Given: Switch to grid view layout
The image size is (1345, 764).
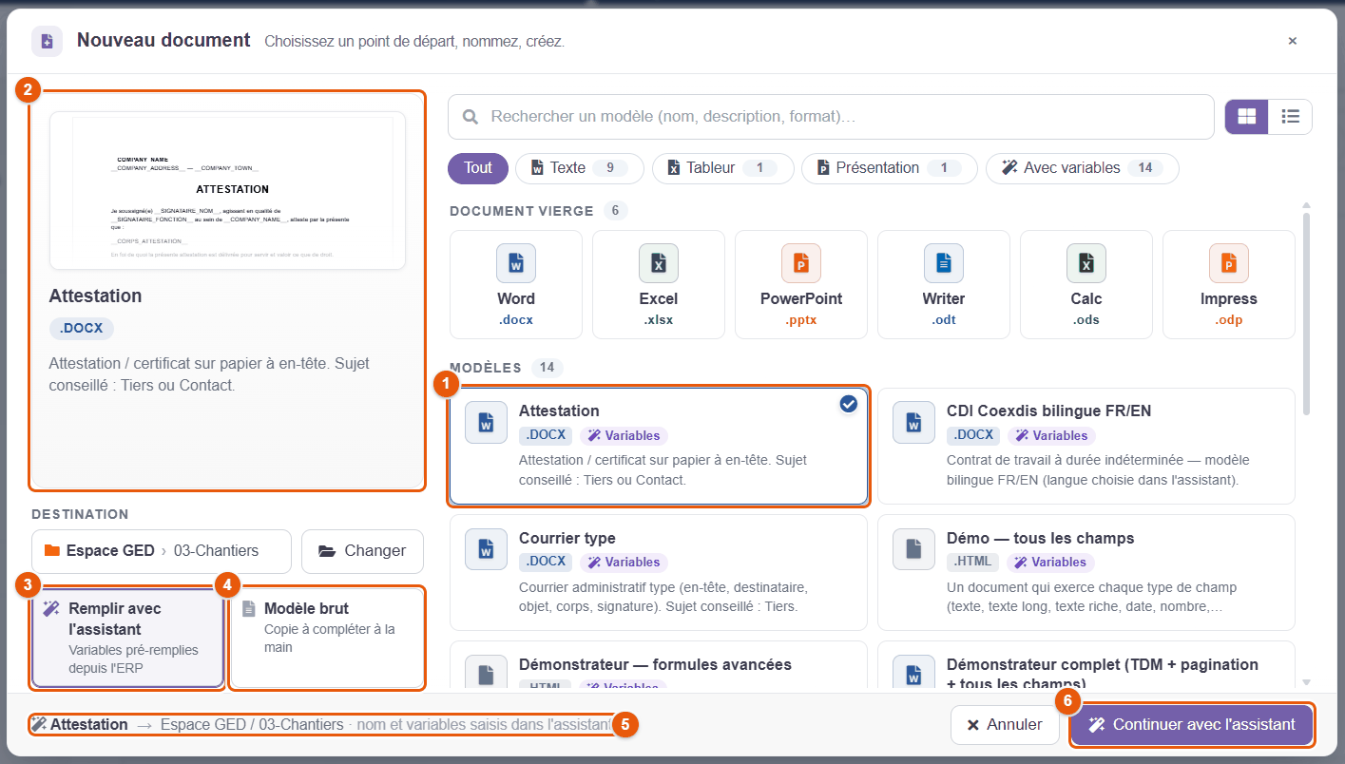Looking at the screenshot, I should coord(1246,117).
